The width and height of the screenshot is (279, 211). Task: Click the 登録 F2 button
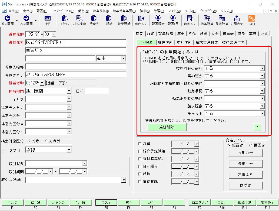(36, 202)
